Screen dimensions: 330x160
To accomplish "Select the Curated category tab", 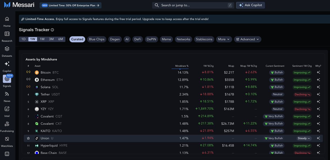I will point(77,39).
